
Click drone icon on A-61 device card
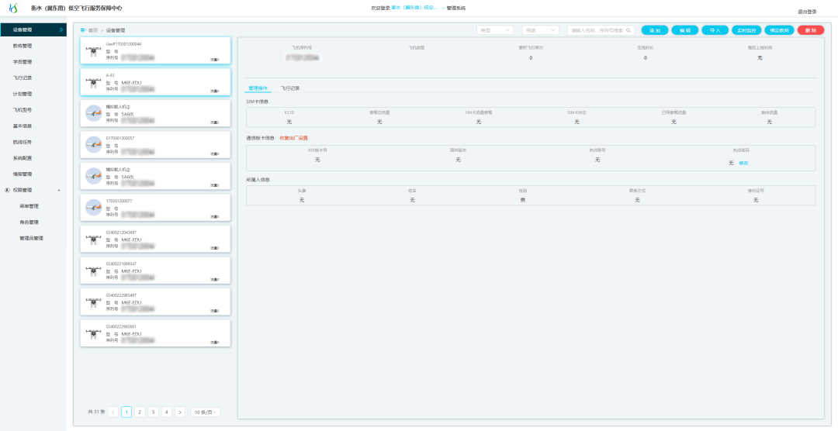(x=93, y=83)
